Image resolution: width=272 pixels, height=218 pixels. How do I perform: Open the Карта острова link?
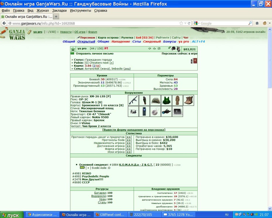108,38
